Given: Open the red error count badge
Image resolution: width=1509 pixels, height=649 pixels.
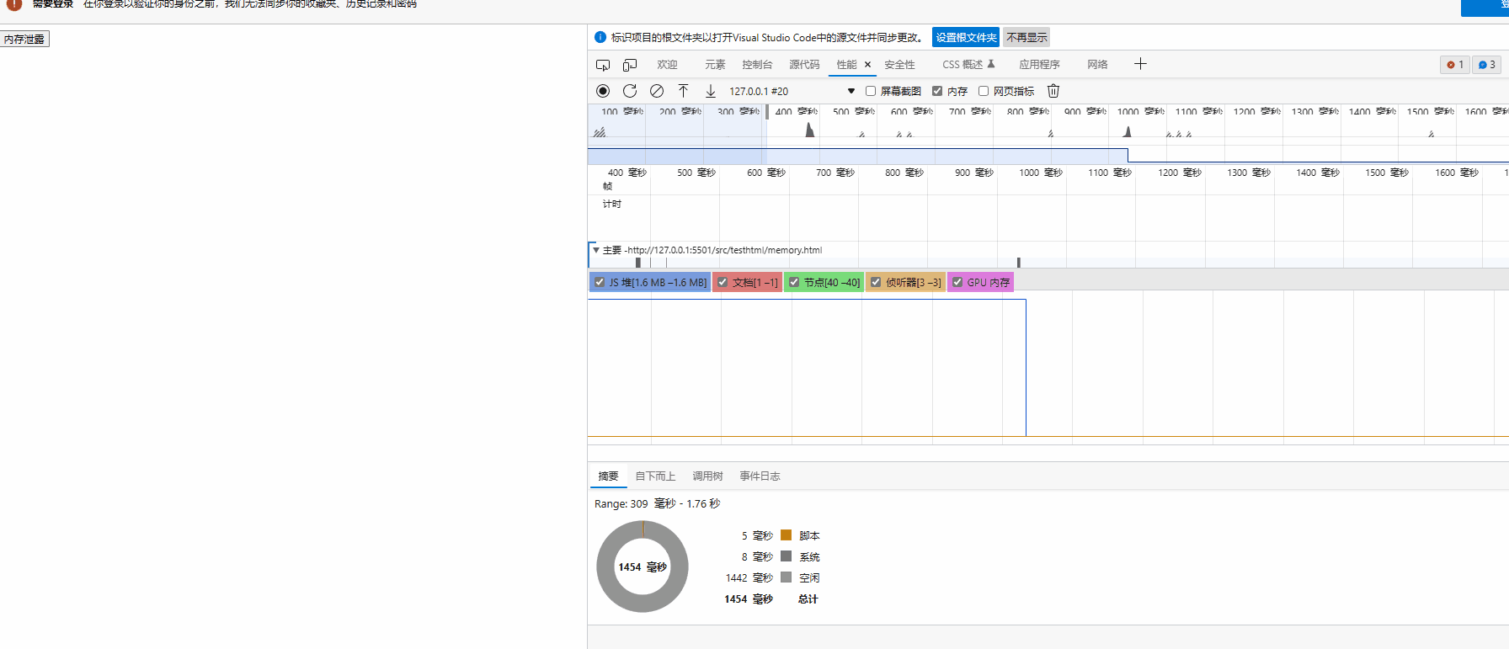Looking at the screenshot, I should pos(1455,65).
